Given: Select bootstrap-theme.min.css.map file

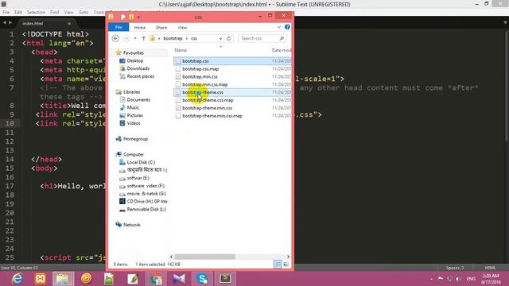Looking at the screenshot, I should (x=212, y=115).
